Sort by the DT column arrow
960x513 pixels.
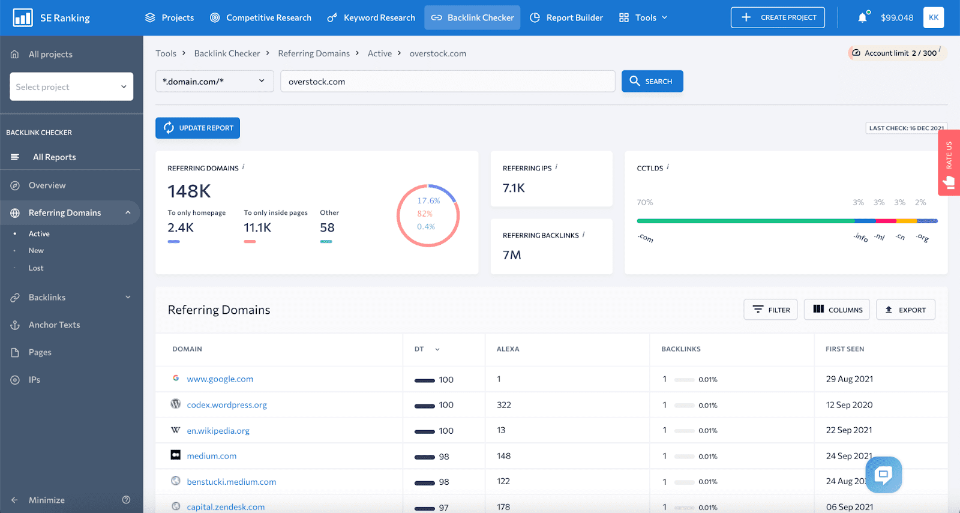coord(437,349)
